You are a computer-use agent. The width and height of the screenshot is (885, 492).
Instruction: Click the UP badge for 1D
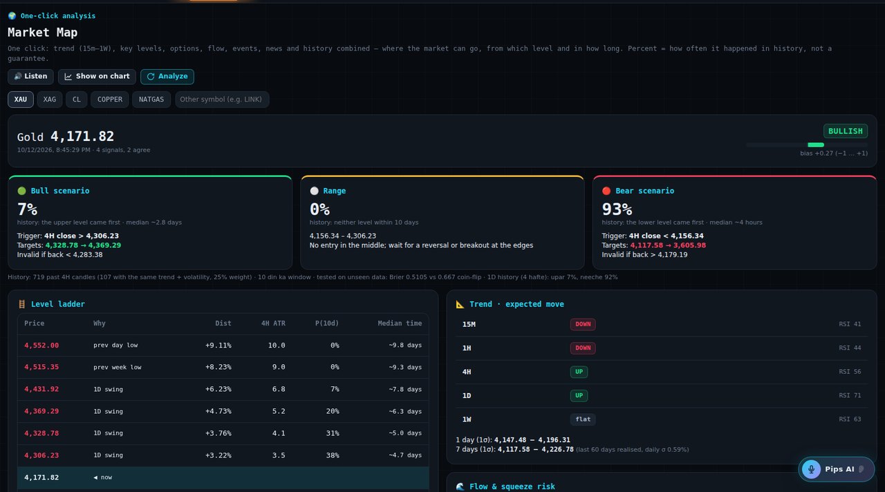579,396
